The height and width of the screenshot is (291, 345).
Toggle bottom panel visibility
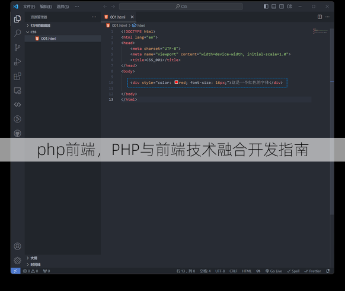[x=274, y=7]
